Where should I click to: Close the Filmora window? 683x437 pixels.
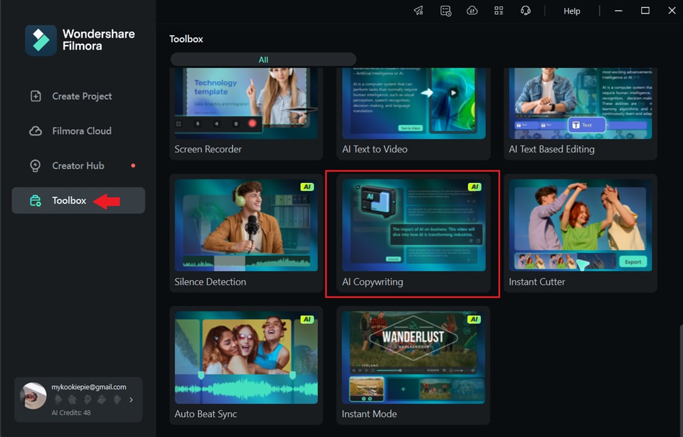click(672, 11)
